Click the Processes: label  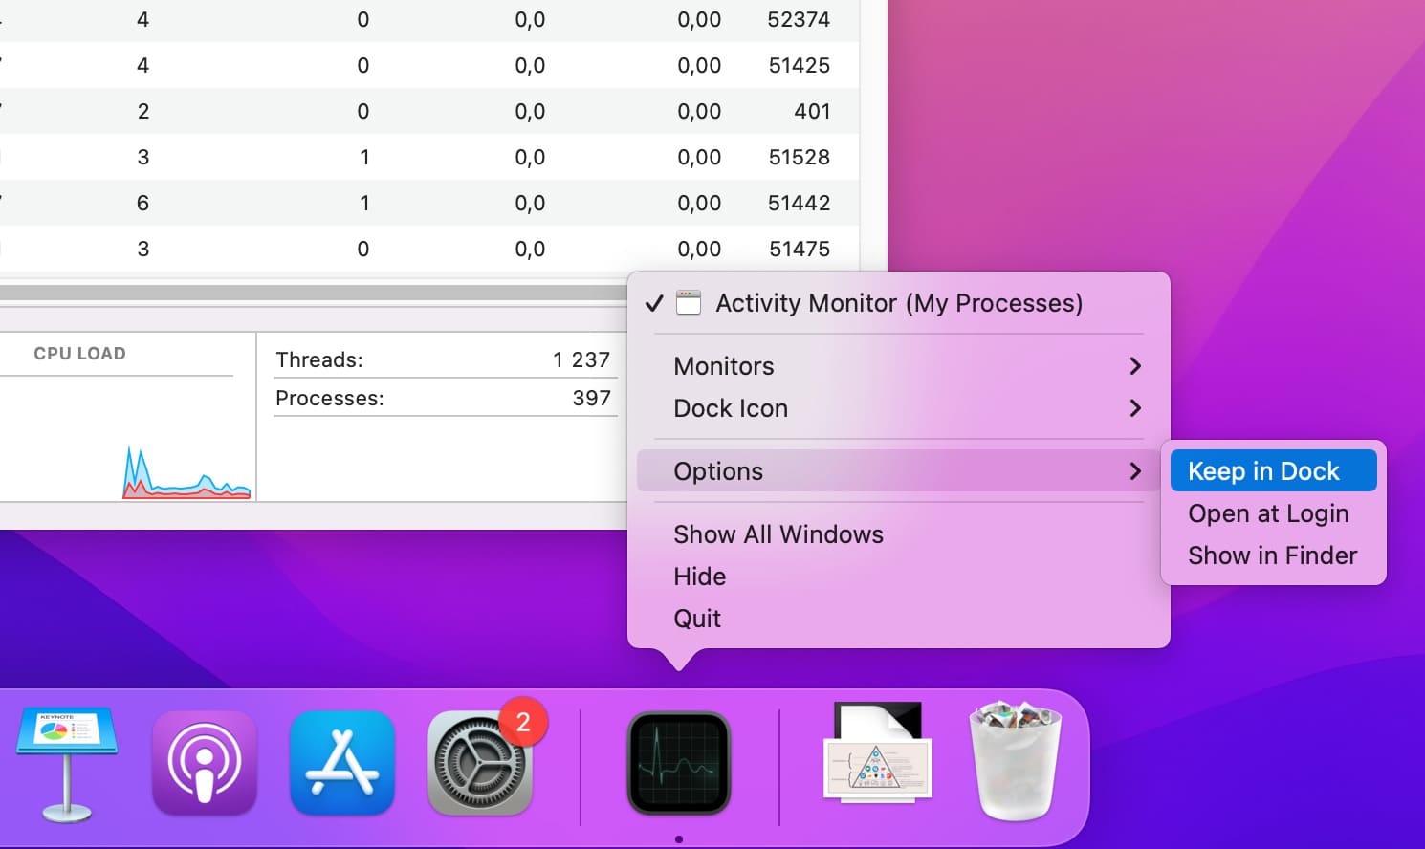point(330,398)
